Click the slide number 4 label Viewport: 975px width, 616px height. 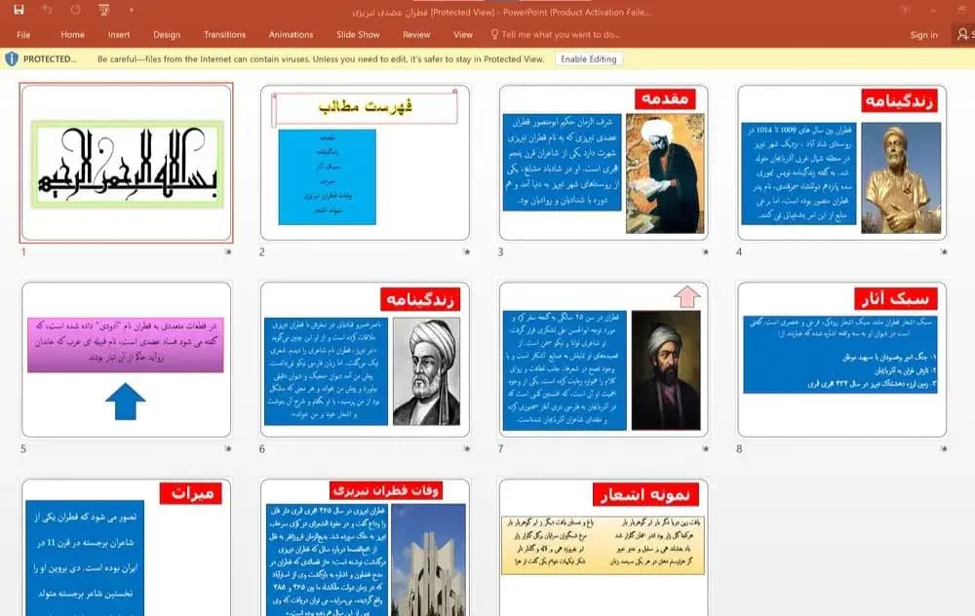pyautogui.click(x=739, y=251)
